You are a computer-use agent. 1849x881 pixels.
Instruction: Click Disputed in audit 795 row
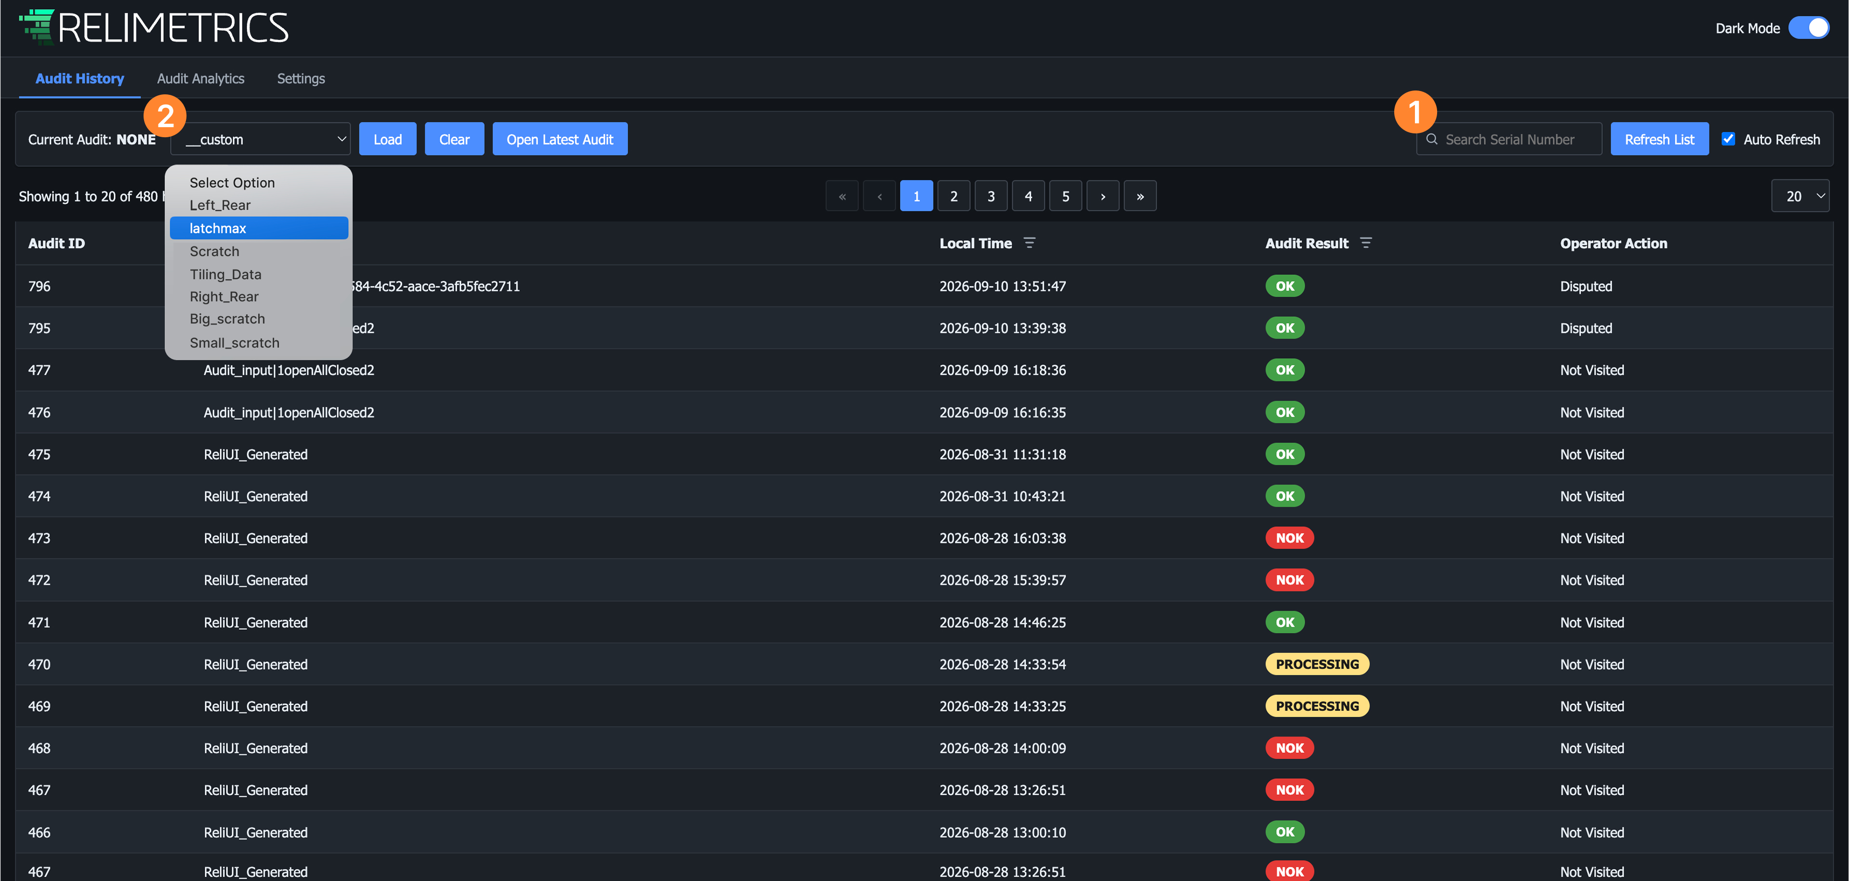(1586, 328)
